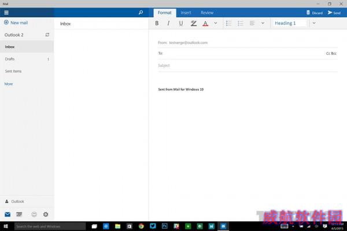Select the Heading 1 style box
This screenshot has width=347, height=231.
point(290,23)
